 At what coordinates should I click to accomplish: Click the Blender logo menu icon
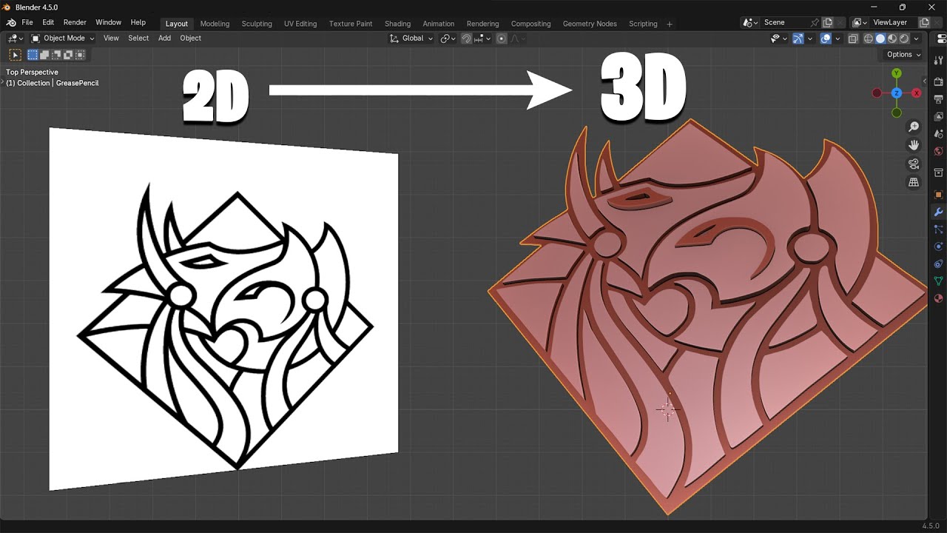11,23
